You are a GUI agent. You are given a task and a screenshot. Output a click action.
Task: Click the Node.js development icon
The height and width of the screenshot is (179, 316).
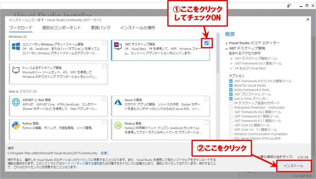(x=118, y=126)
